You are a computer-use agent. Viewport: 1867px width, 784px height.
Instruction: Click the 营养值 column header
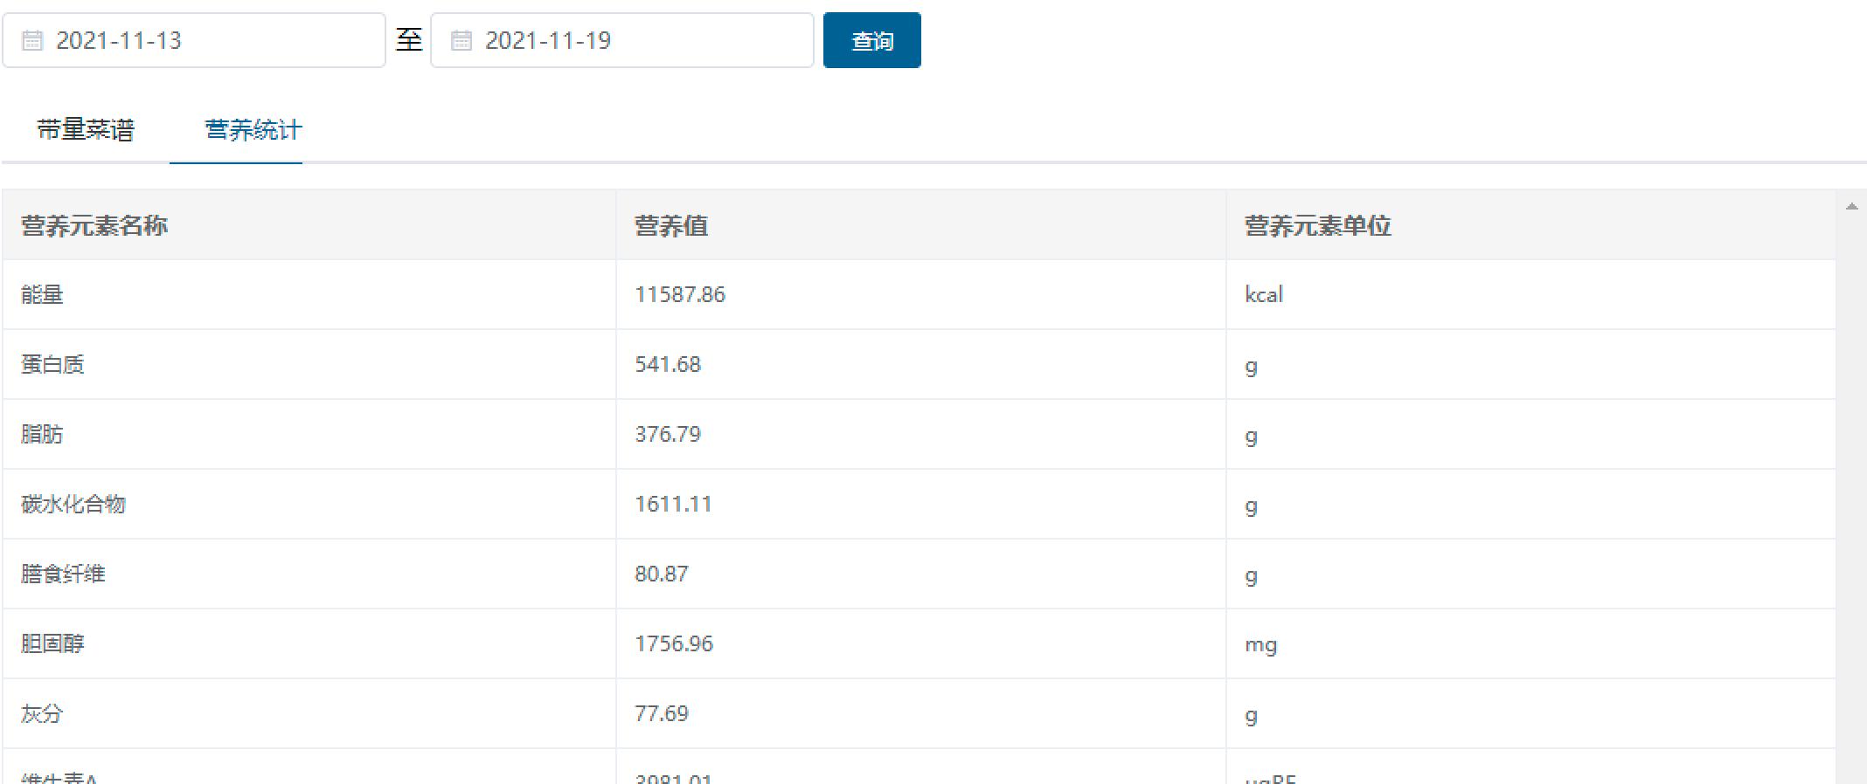coord(671,226)
